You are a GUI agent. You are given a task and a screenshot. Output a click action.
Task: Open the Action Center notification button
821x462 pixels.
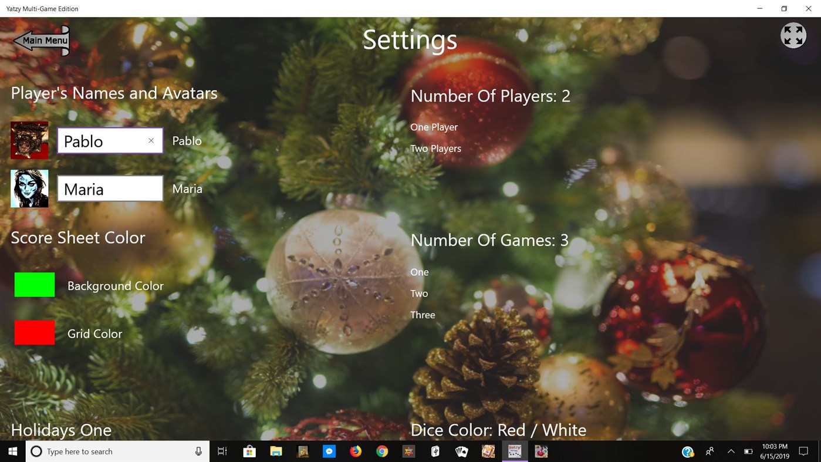(x=804, y=451)
